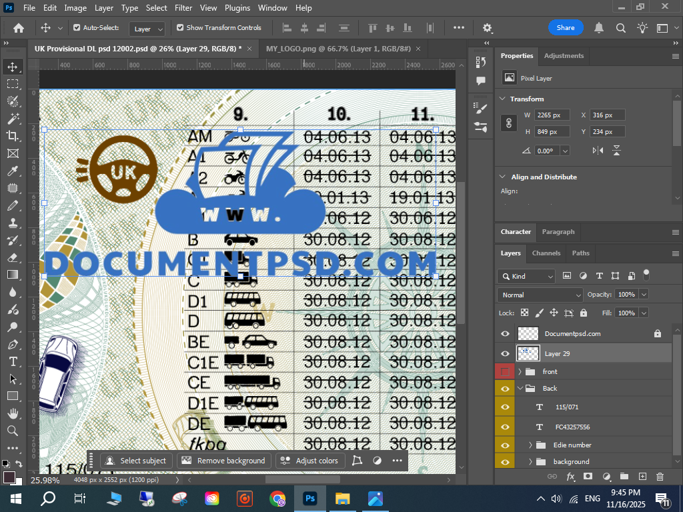Screen dimensions: 683x512
Task: Disable Show Transform Controls checkbox
Action: (x=180, y=28)
